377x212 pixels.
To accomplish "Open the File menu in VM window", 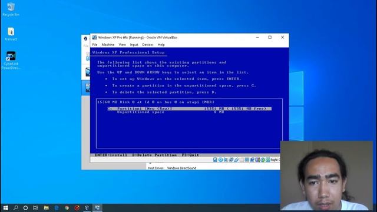I will (95, 45).
